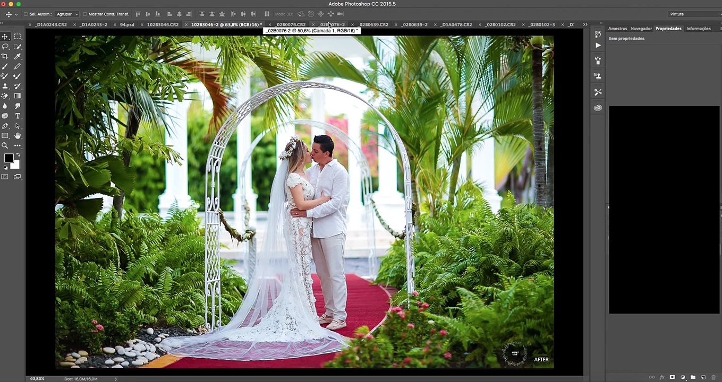
Task: Switch to the _02B0076.CR2 document tab
Action: click(x=291, y=24)
